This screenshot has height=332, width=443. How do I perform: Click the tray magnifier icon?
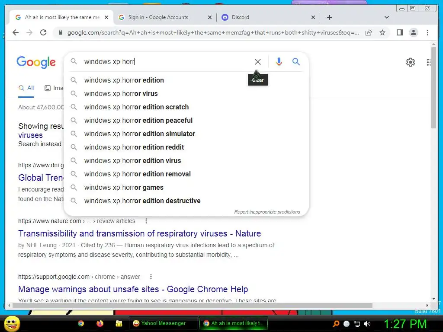tap(336, 324)
